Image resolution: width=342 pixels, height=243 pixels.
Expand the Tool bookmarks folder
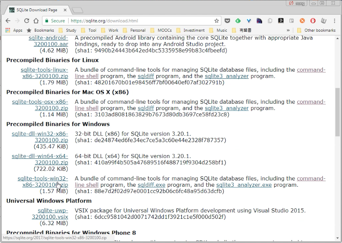pos(89,30)
